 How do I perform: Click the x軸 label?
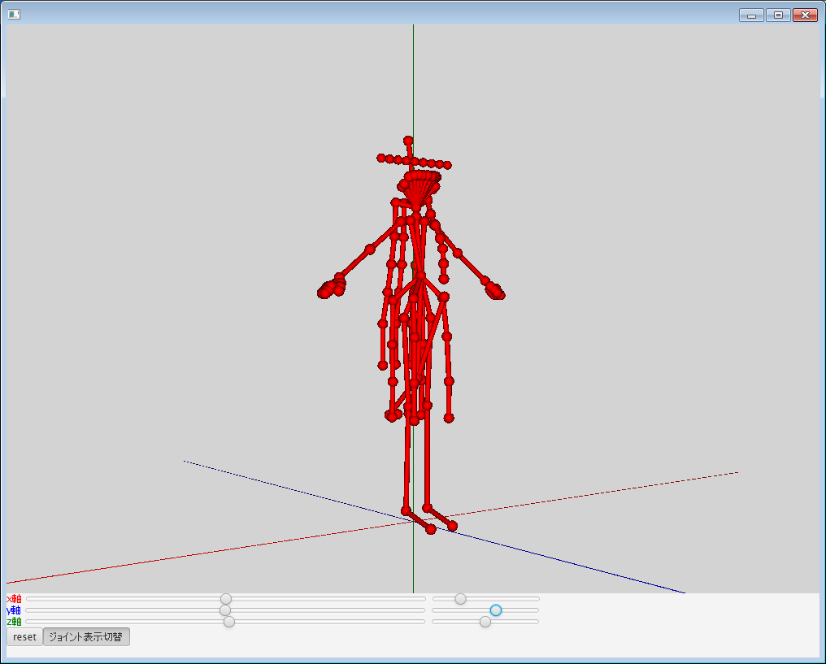14,599
